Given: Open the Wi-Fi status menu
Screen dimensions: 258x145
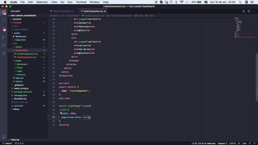Looking at the screenshot, I should 182,2.
